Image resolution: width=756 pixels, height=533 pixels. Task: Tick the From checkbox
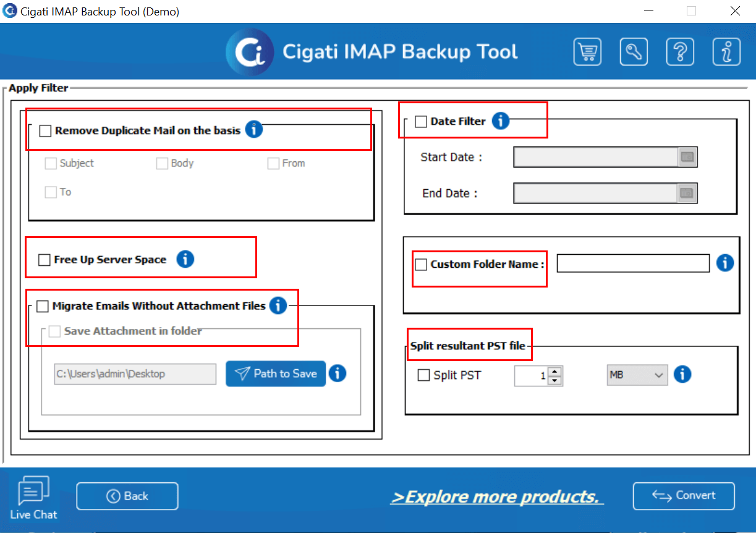pyautogui.click(x=273, y=163)
